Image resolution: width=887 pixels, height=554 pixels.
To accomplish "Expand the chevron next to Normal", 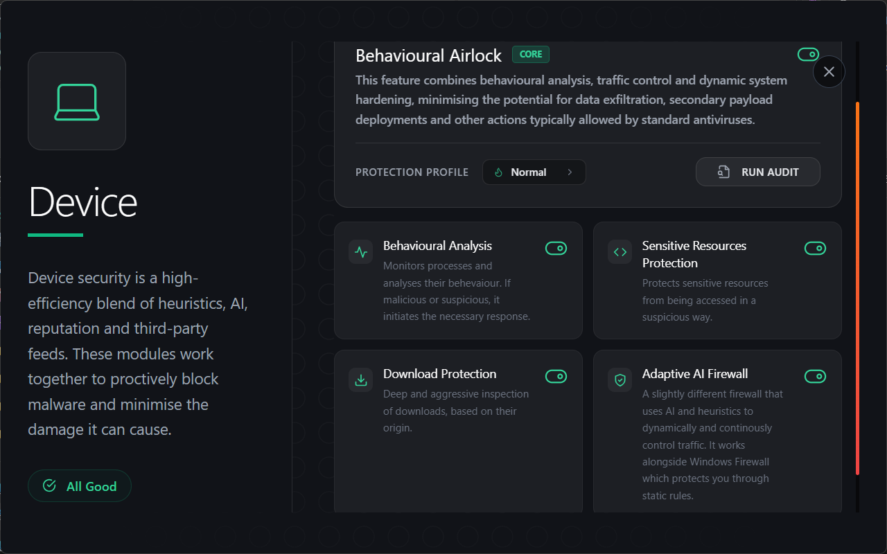I will coord(570,172).
